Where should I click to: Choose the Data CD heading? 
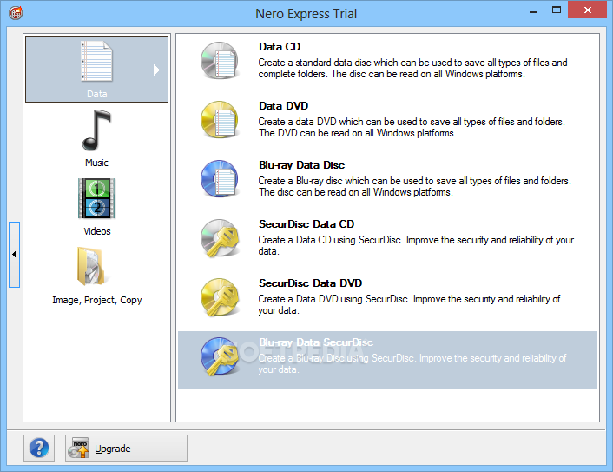[x=280, y=47]
